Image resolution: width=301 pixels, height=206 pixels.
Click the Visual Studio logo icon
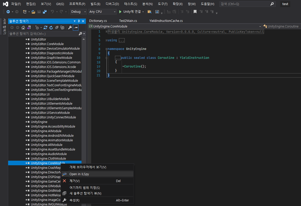click(x=6, y=4)
